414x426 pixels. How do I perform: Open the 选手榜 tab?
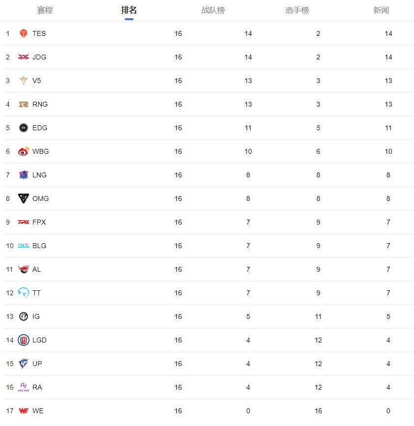[297, 10]
